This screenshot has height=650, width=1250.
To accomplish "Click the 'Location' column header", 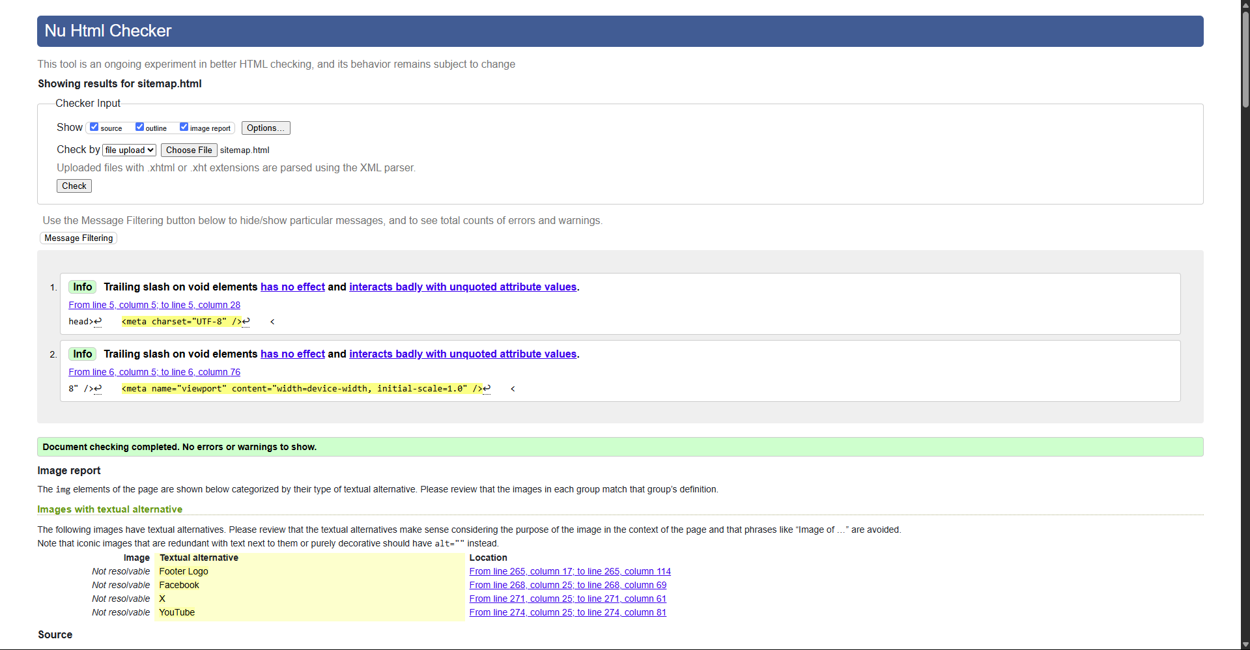I will coord(488,558).
